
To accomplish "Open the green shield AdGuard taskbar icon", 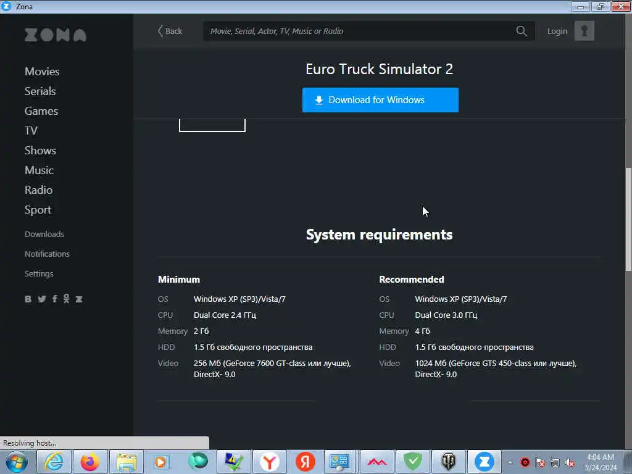I will point(413,462).
